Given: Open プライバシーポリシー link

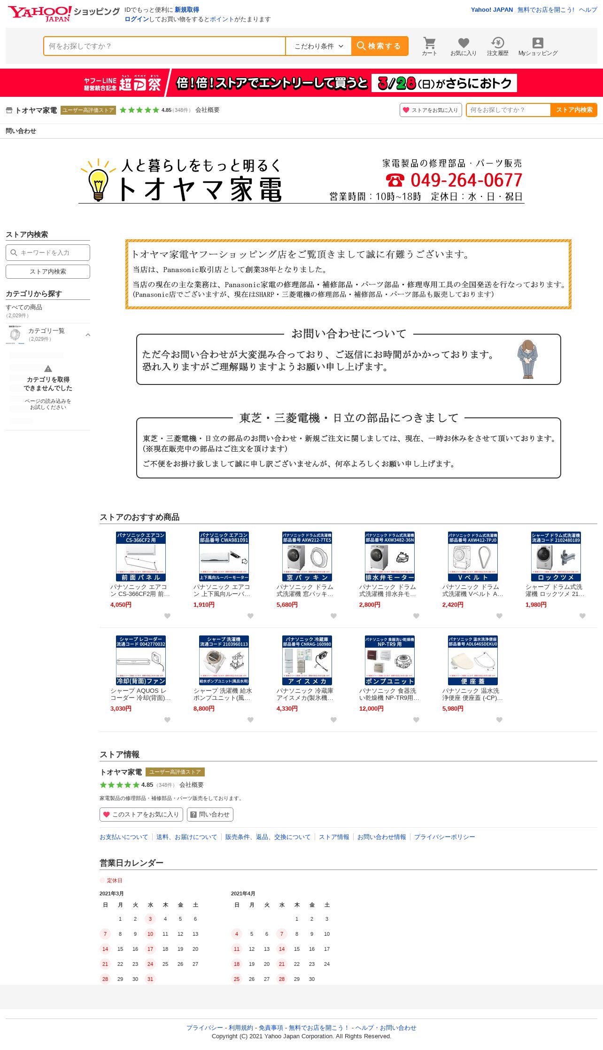Looking at the screenshot, I should 444,837.
